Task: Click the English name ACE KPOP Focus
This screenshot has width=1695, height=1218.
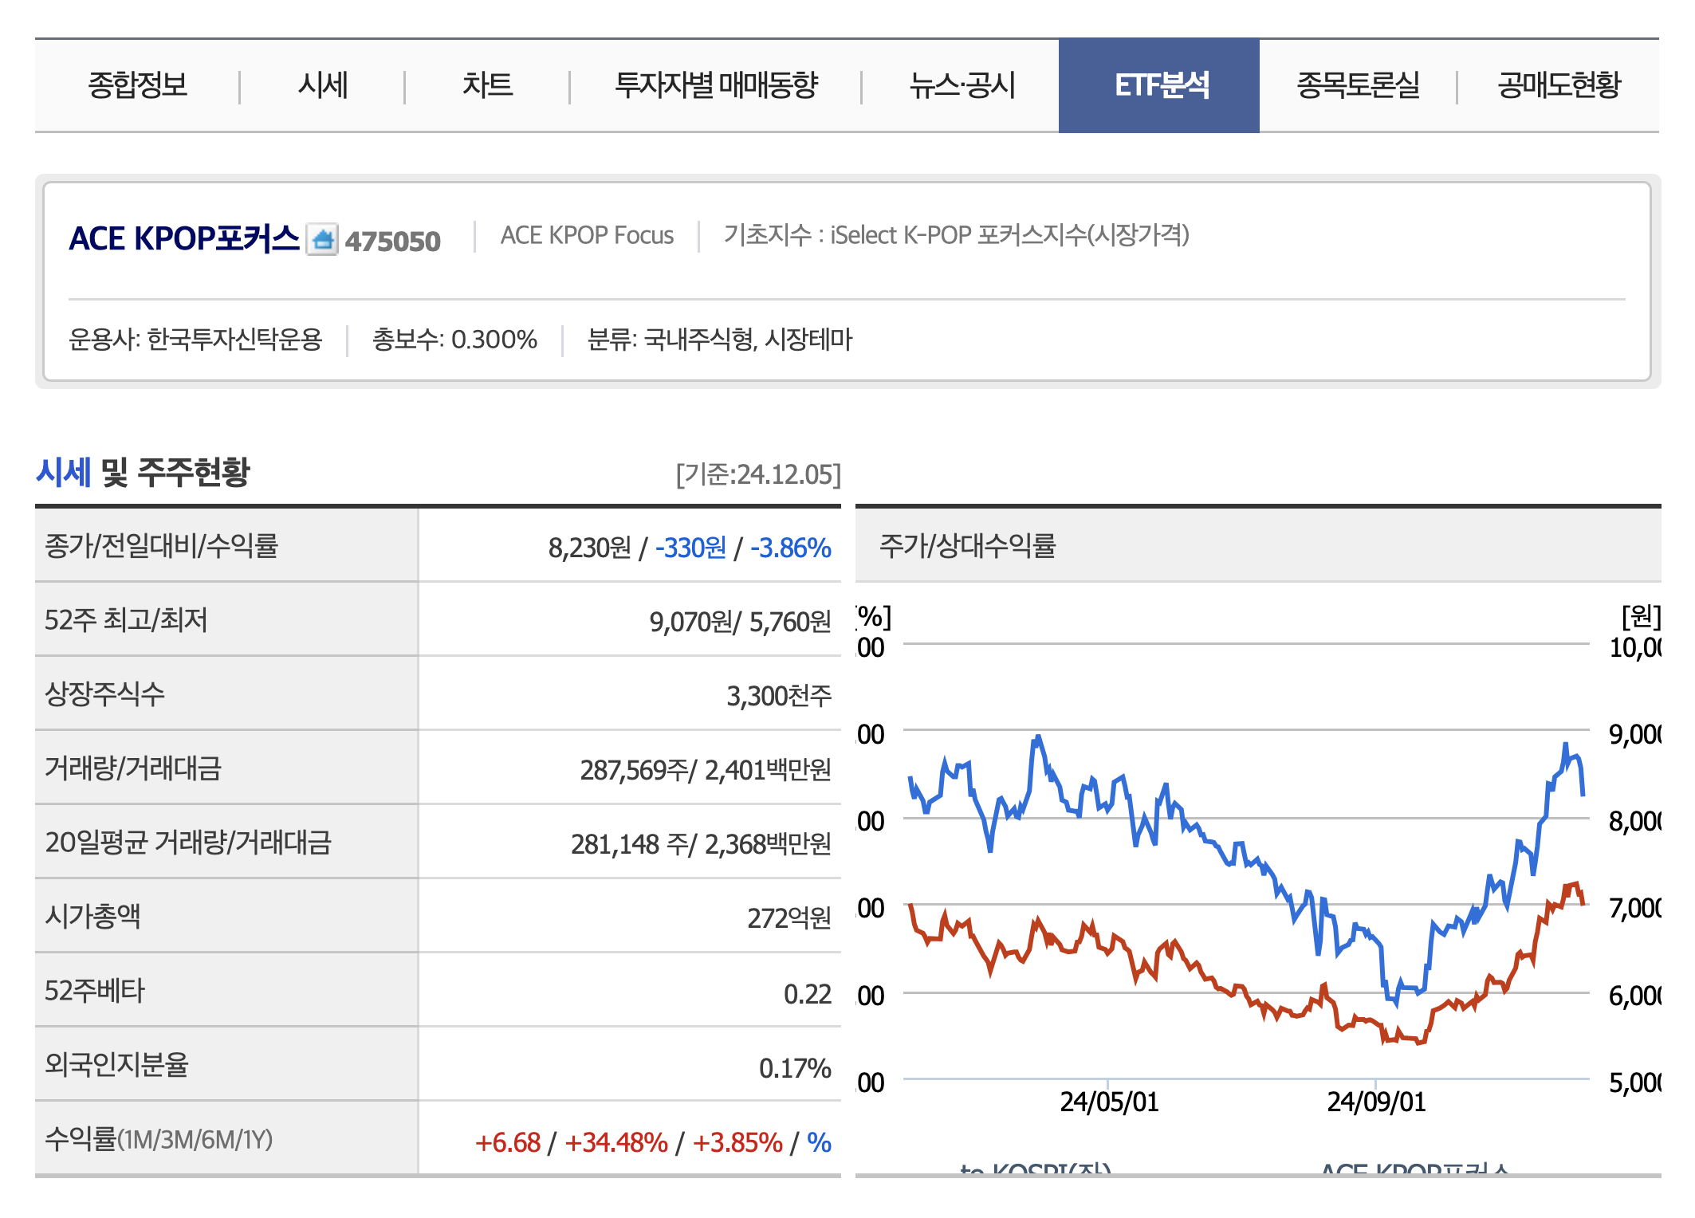Action: tap(587, 235)
